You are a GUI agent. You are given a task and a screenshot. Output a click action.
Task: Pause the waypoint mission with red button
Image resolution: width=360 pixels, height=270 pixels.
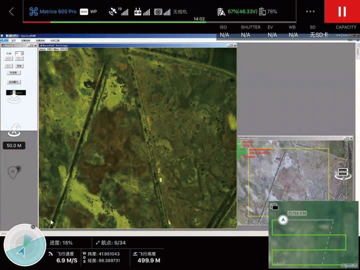click(342, 12)
